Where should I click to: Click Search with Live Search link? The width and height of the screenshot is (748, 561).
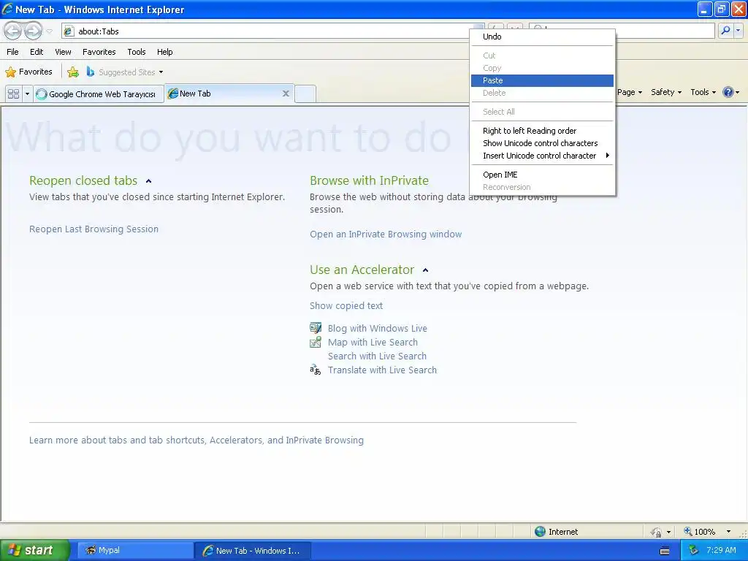tap(377, 356)
